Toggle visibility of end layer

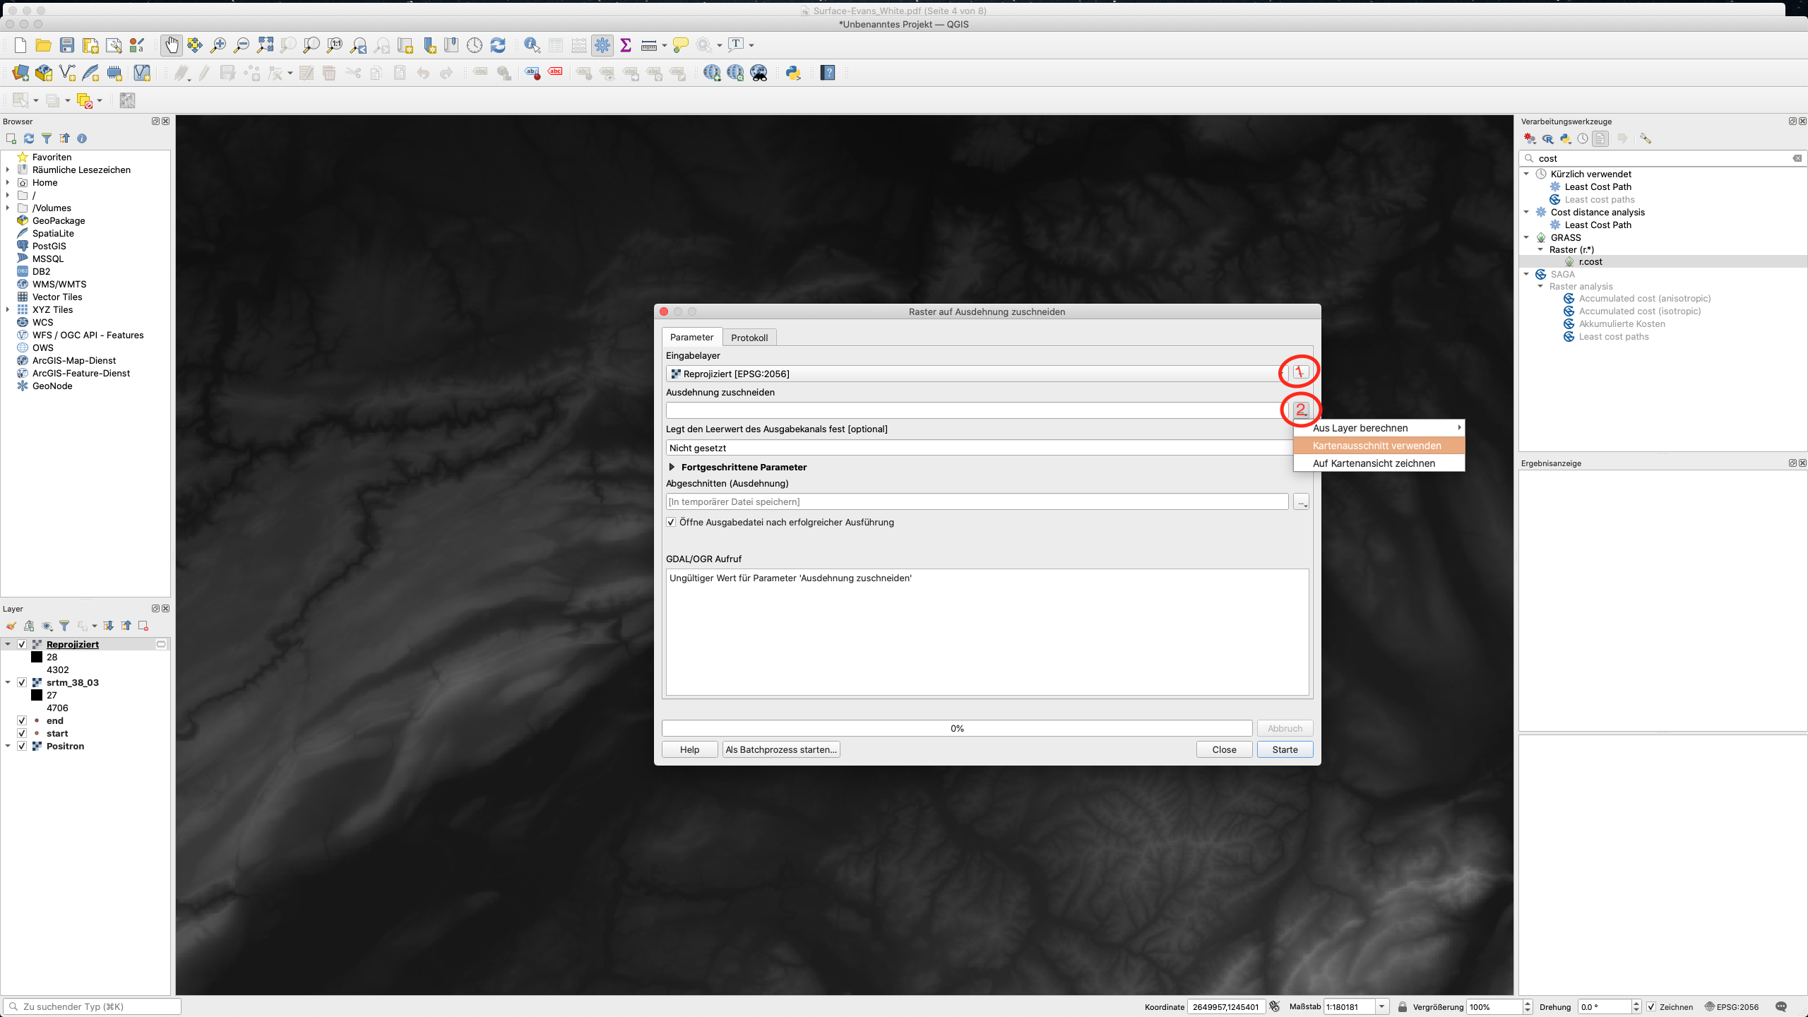pyautogui.click(x=22, y=720)
